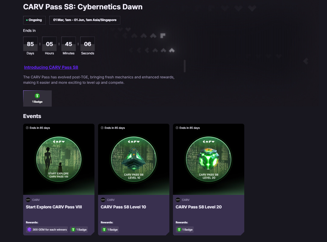Click Rewards label on Start Explore card
Screen dimensions: 327x242
[32, 222]
